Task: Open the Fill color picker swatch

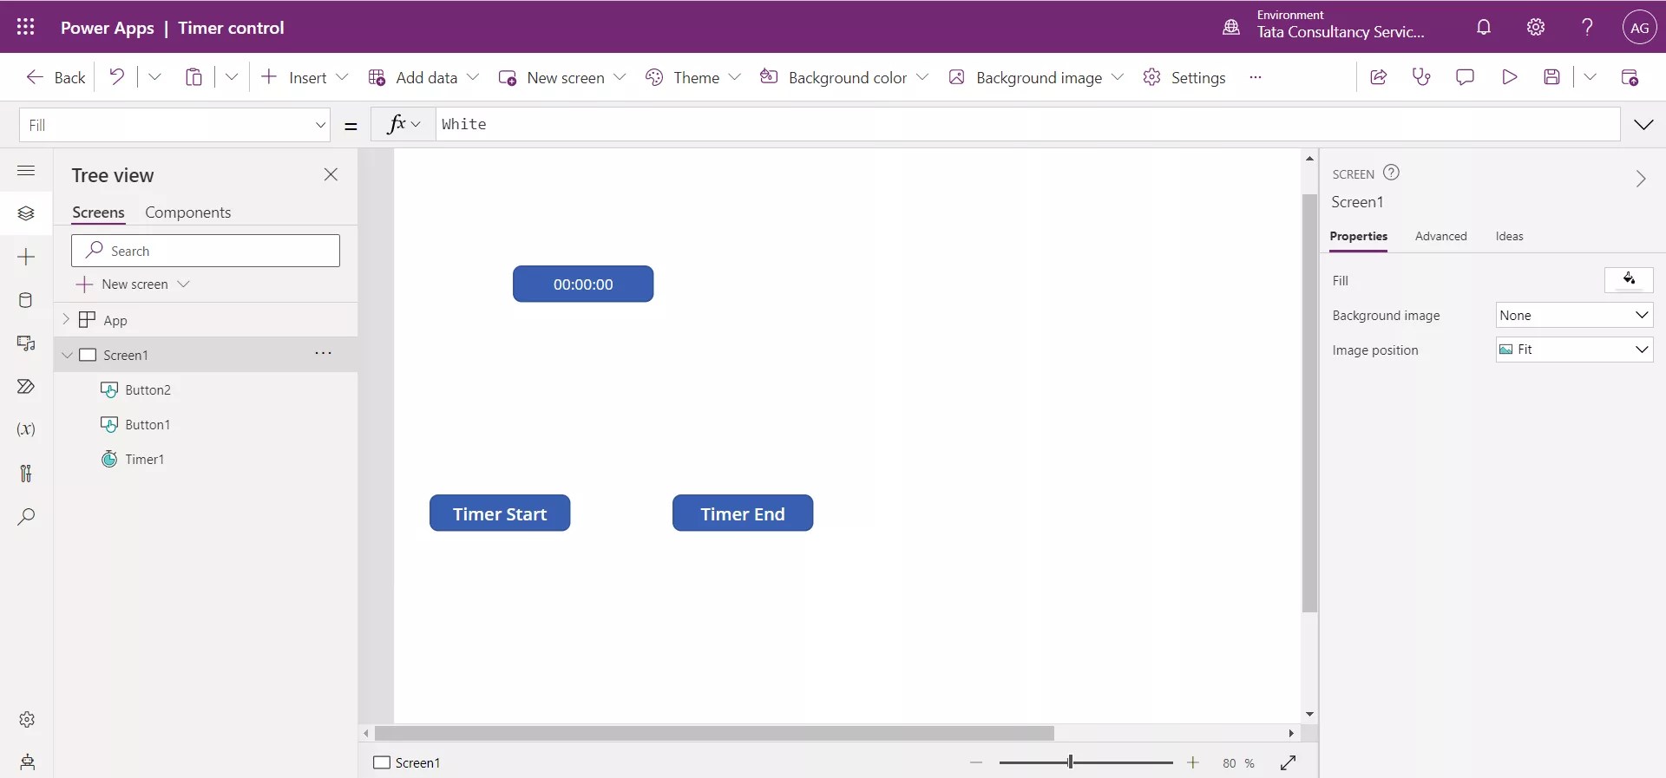Action: (x=1629, y=279)
